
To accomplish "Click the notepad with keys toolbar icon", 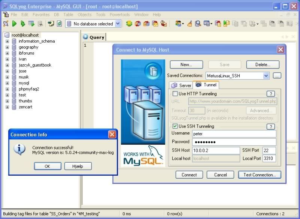I will (x=51, y=24).
